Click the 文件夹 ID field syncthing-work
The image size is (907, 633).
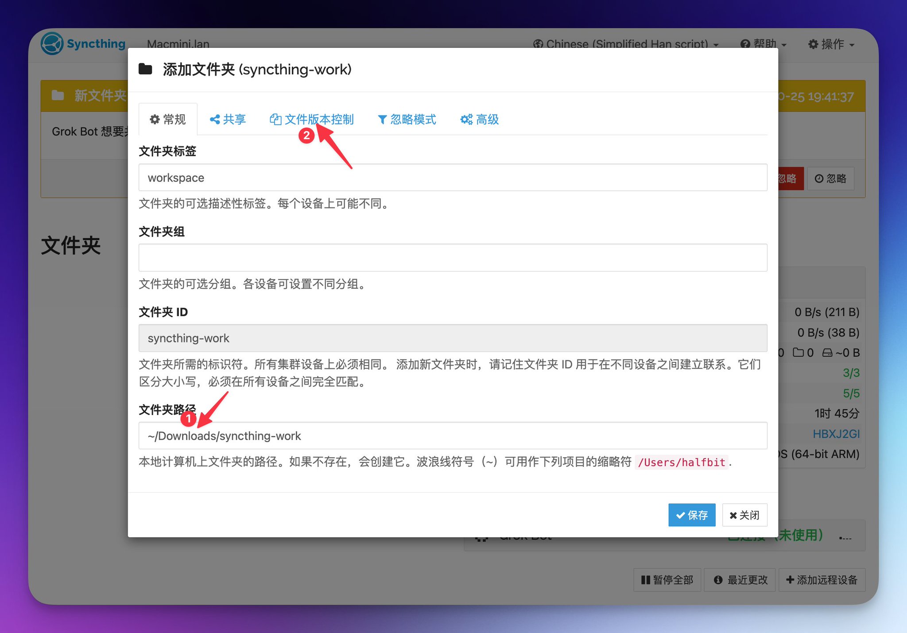coord(453,338)
